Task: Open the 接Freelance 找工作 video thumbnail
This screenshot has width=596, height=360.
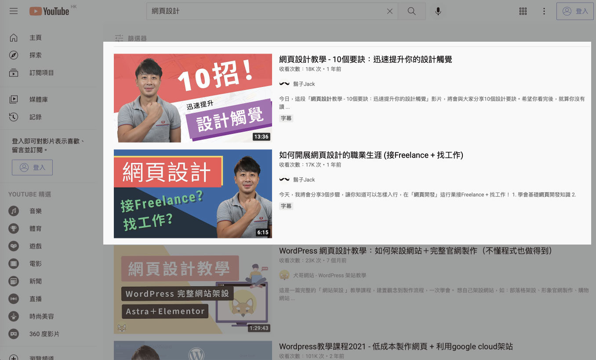Action: tap(193, 194)
